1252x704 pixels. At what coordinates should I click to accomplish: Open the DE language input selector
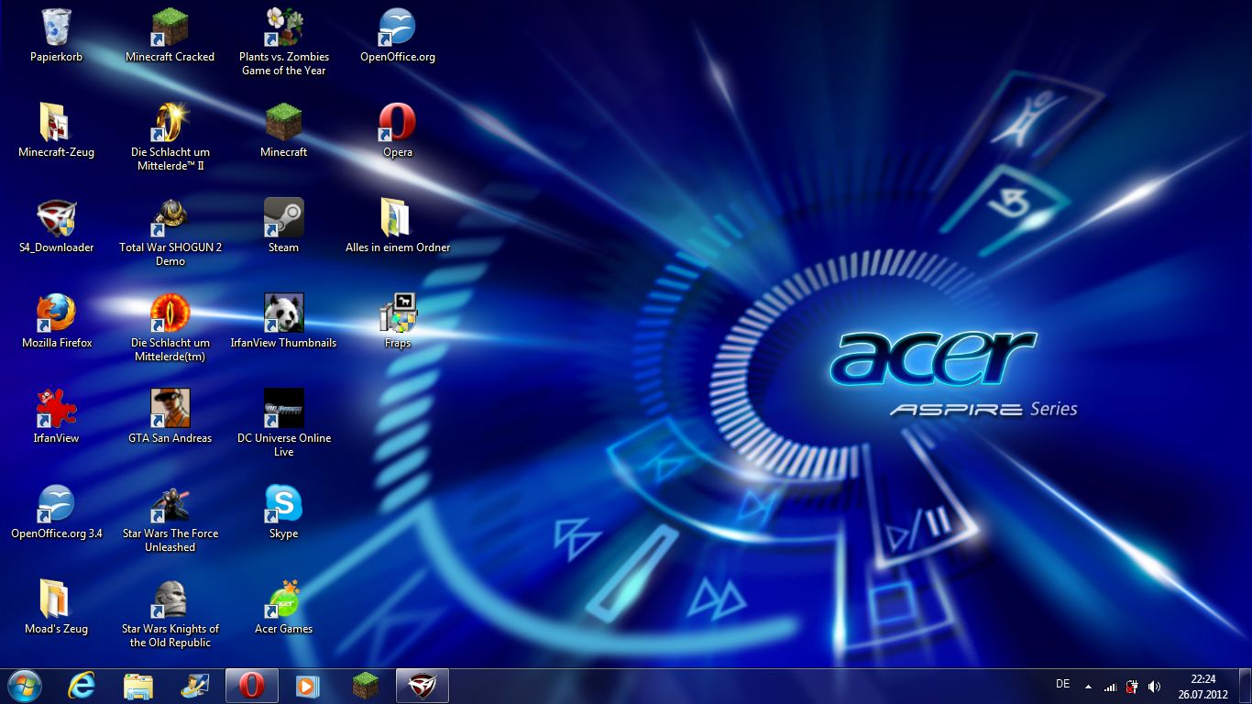click(1062, 684)
